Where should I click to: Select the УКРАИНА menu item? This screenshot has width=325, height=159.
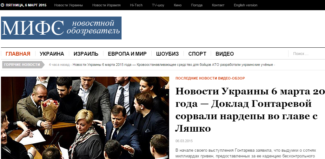point(52,54)
